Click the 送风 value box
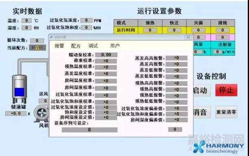Screen dimensions: 249x156 (x=44, y=101)
